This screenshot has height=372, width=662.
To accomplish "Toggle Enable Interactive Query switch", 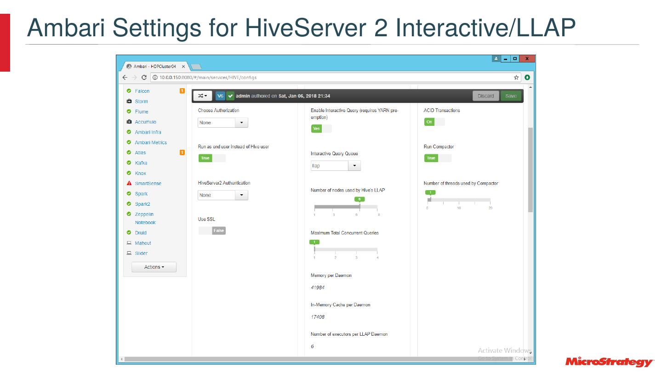I will tap(321, 129).
